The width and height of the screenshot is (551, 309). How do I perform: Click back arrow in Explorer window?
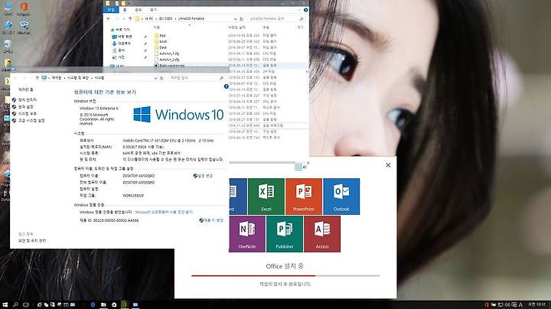pyautogui.click(x=109, y=18)
